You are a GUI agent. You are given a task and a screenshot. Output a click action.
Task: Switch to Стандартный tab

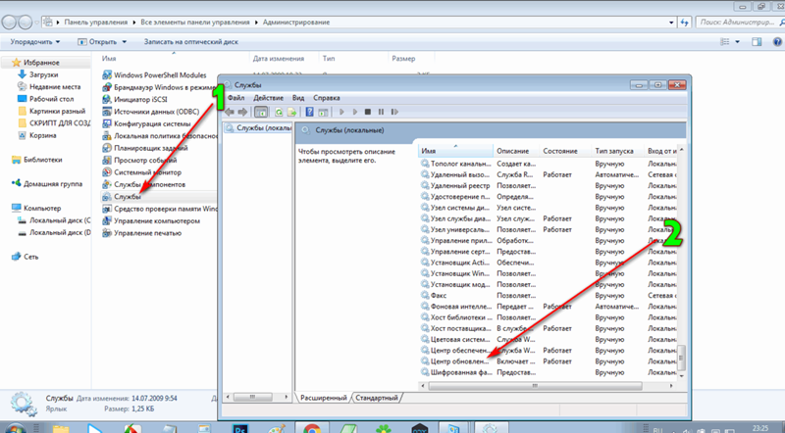point(377,398)
